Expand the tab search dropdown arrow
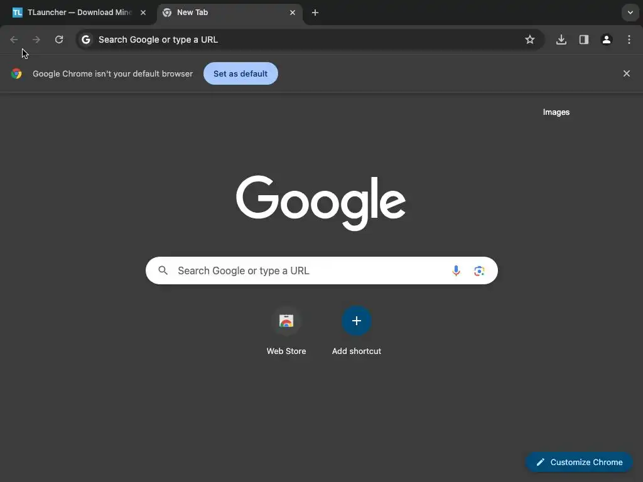 pos(630,13)
